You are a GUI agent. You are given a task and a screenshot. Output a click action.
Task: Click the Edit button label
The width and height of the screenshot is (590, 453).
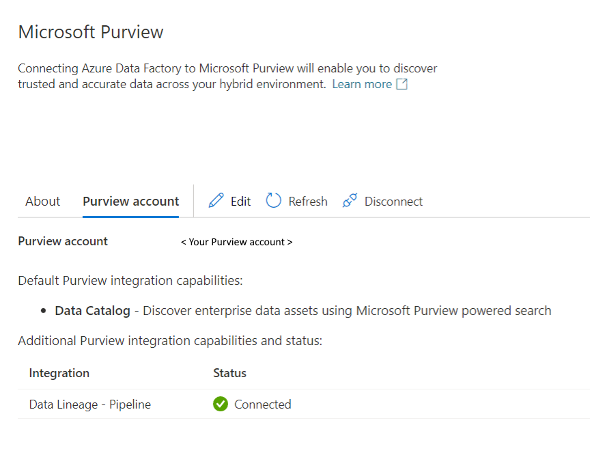pos(240,202)
